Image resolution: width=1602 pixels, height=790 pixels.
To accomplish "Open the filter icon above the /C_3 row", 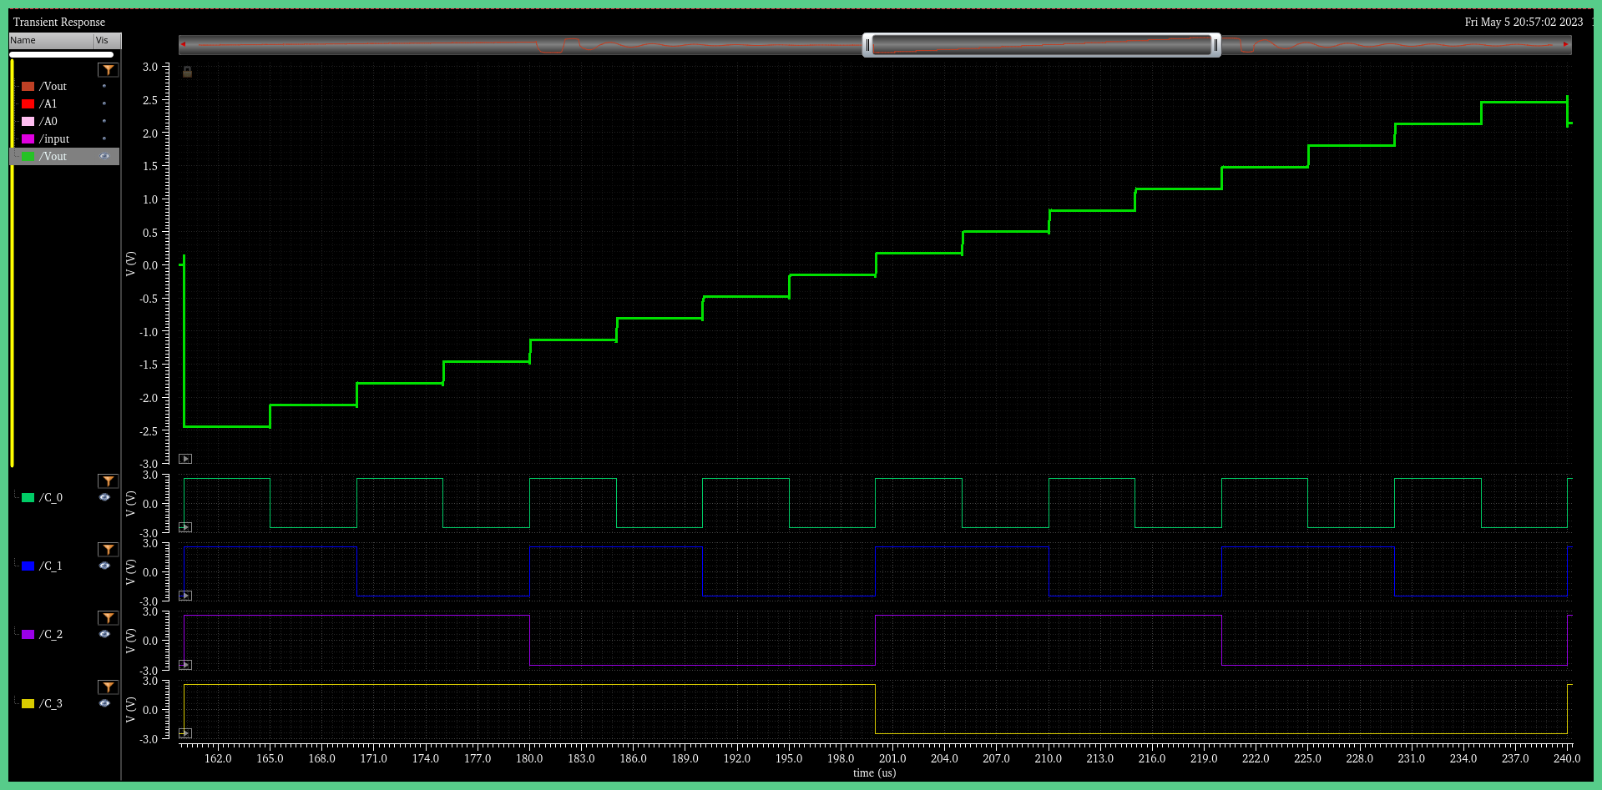I will 109,687.
